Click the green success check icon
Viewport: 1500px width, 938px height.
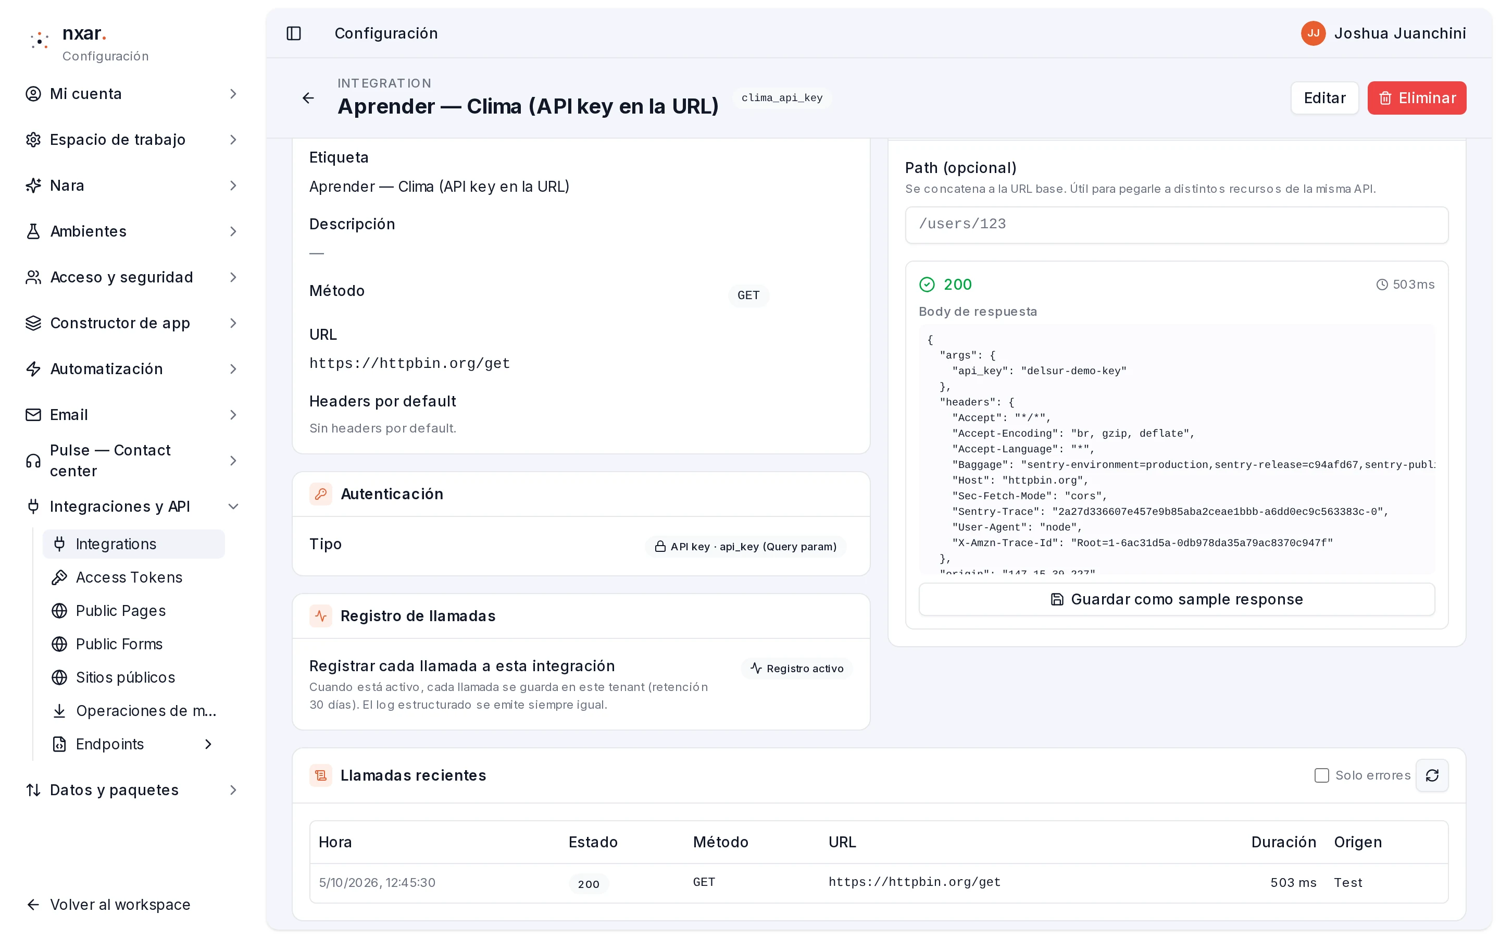[x=927, y=285]
